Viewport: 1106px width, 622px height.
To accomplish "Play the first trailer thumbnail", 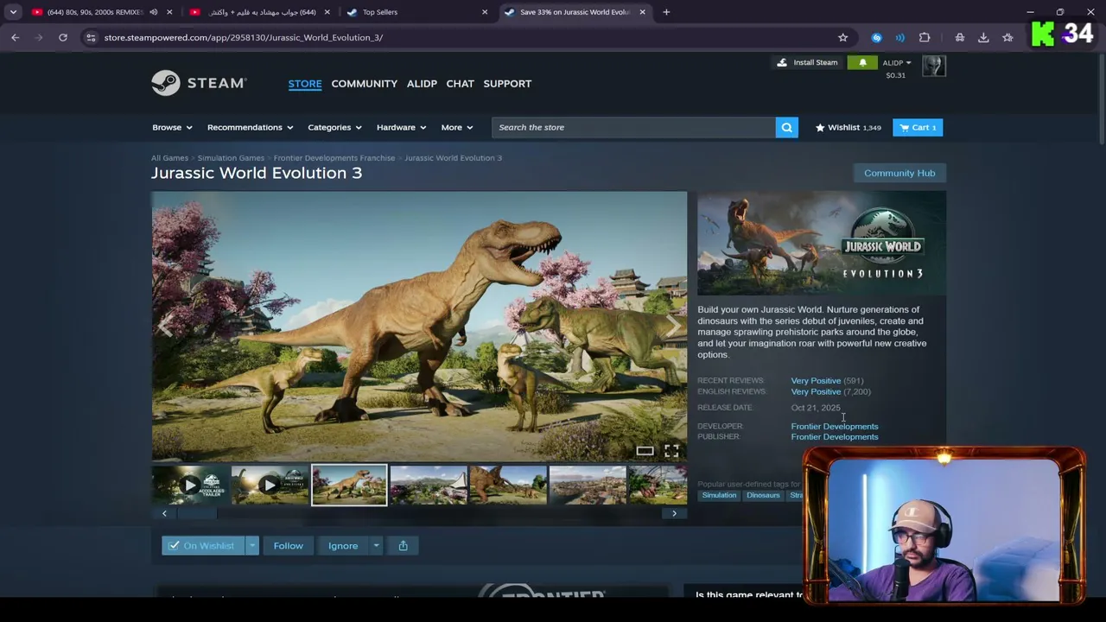I will pyautogui.click(x=190, y=485).
